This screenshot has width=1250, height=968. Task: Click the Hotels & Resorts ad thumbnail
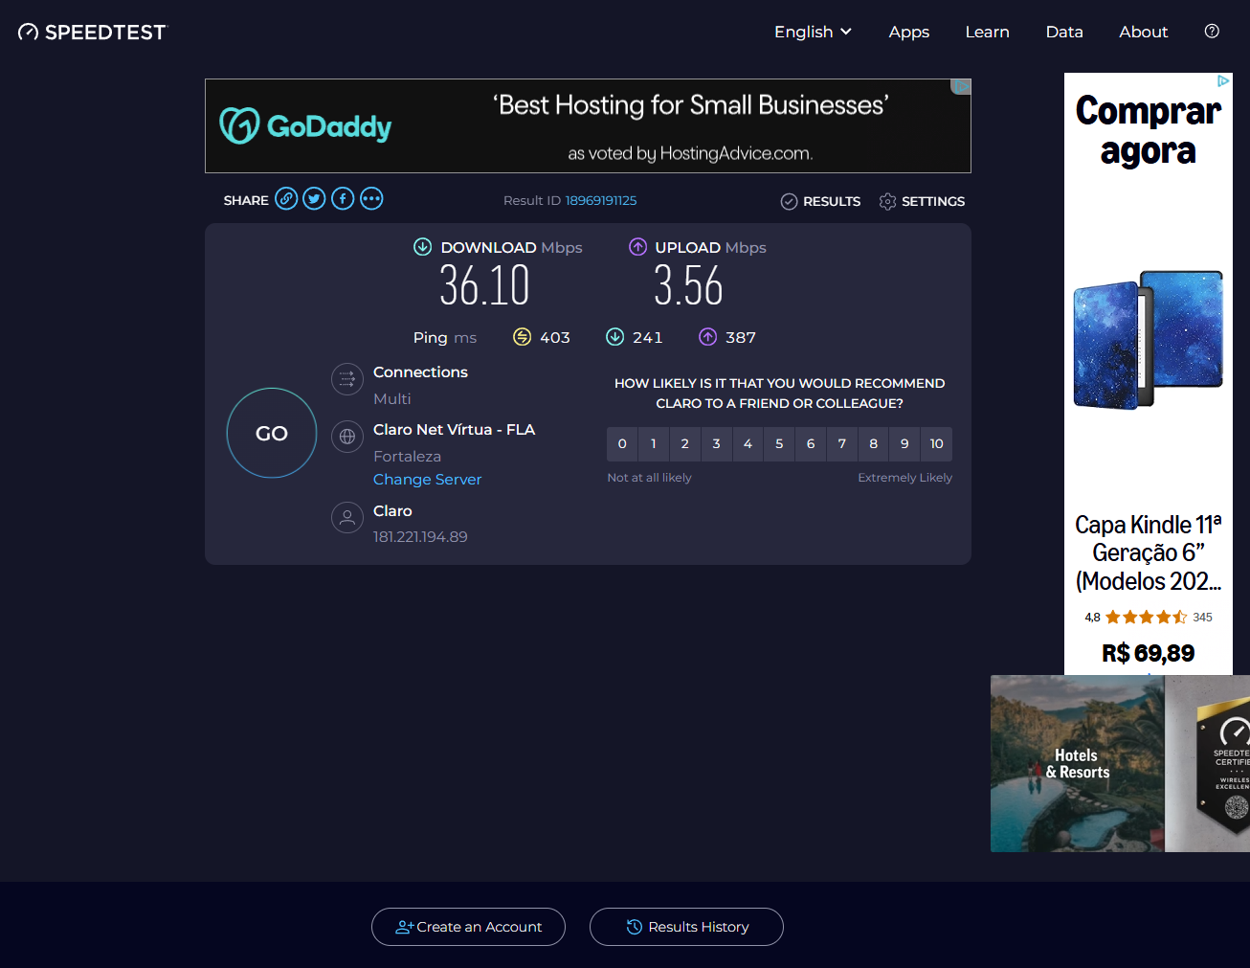tap(1077, 763)
